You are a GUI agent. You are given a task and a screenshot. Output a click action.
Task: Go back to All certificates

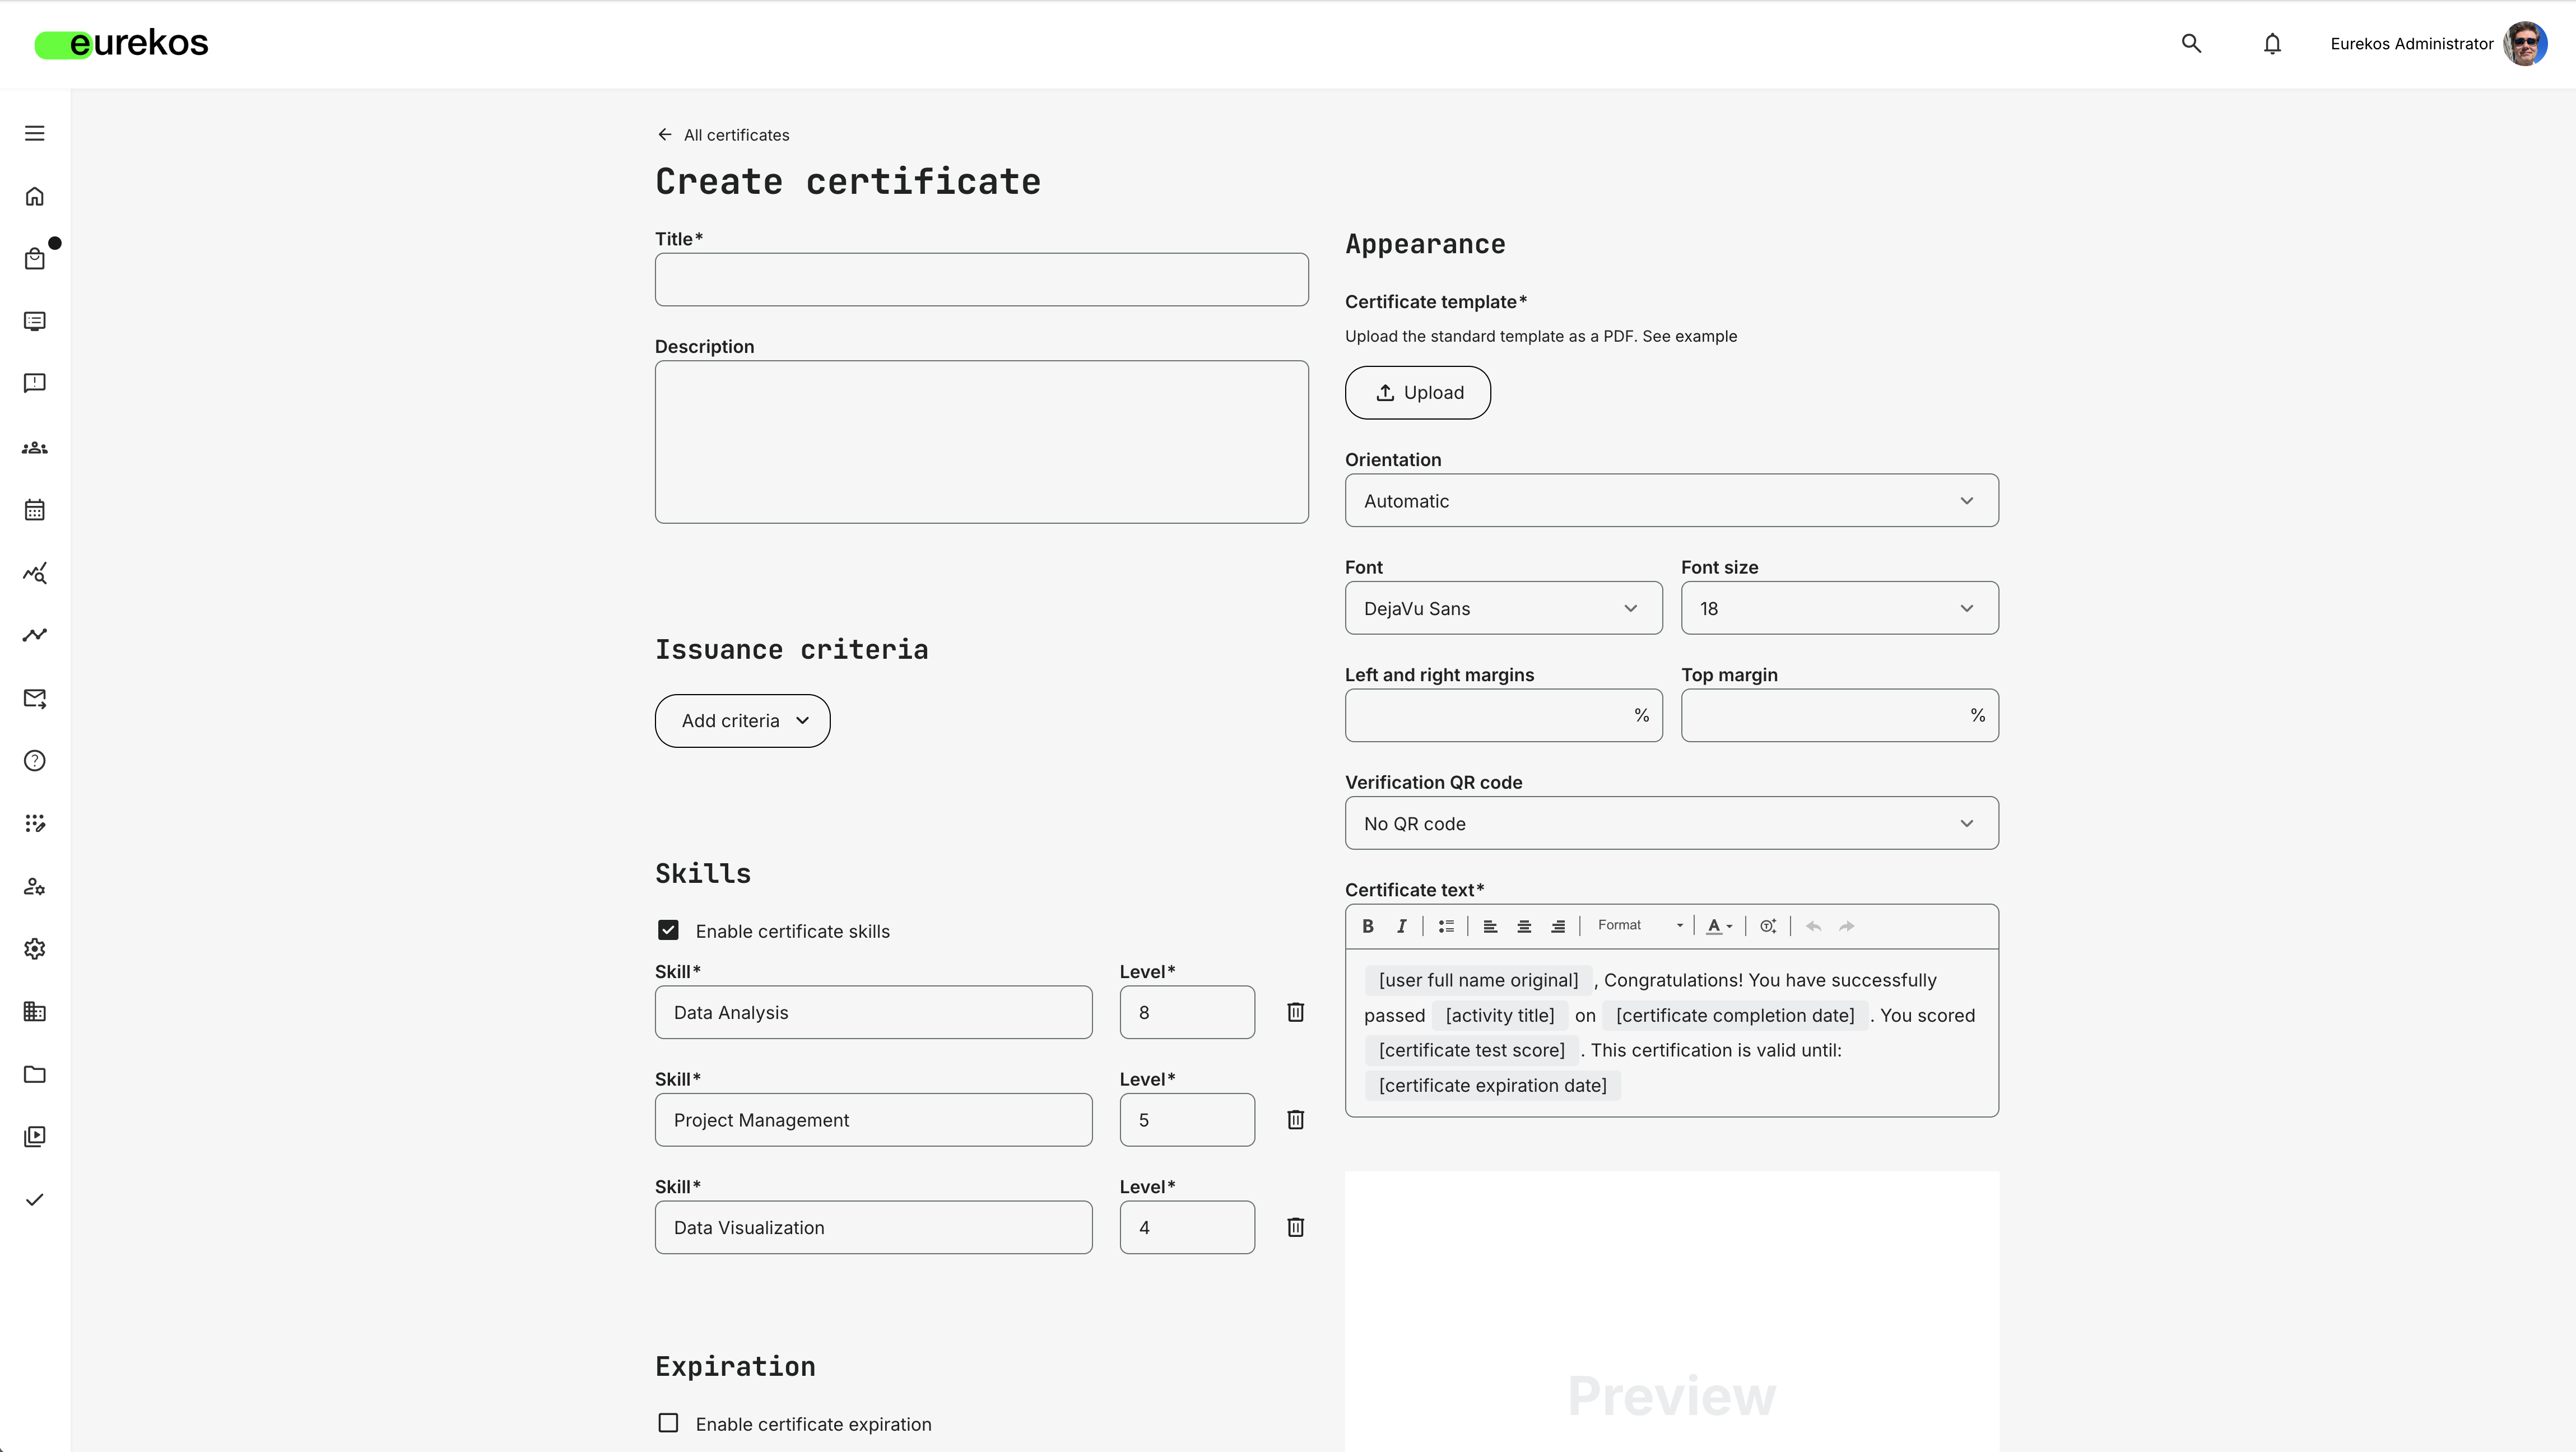pyautogui.click(x=723, y=135)
